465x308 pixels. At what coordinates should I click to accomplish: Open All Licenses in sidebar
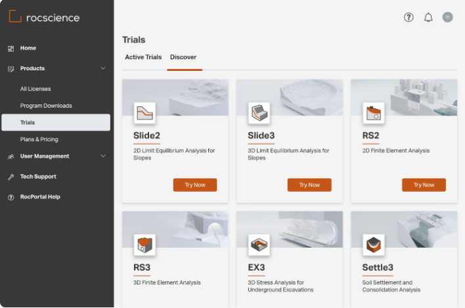[35, 89]
